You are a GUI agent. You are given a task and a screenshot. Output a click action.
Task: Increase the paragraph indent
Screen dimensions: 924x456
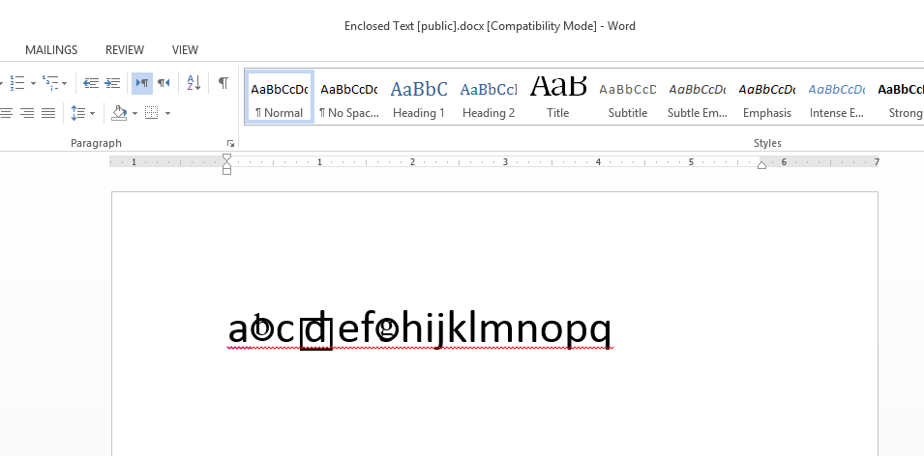(112, 83)
